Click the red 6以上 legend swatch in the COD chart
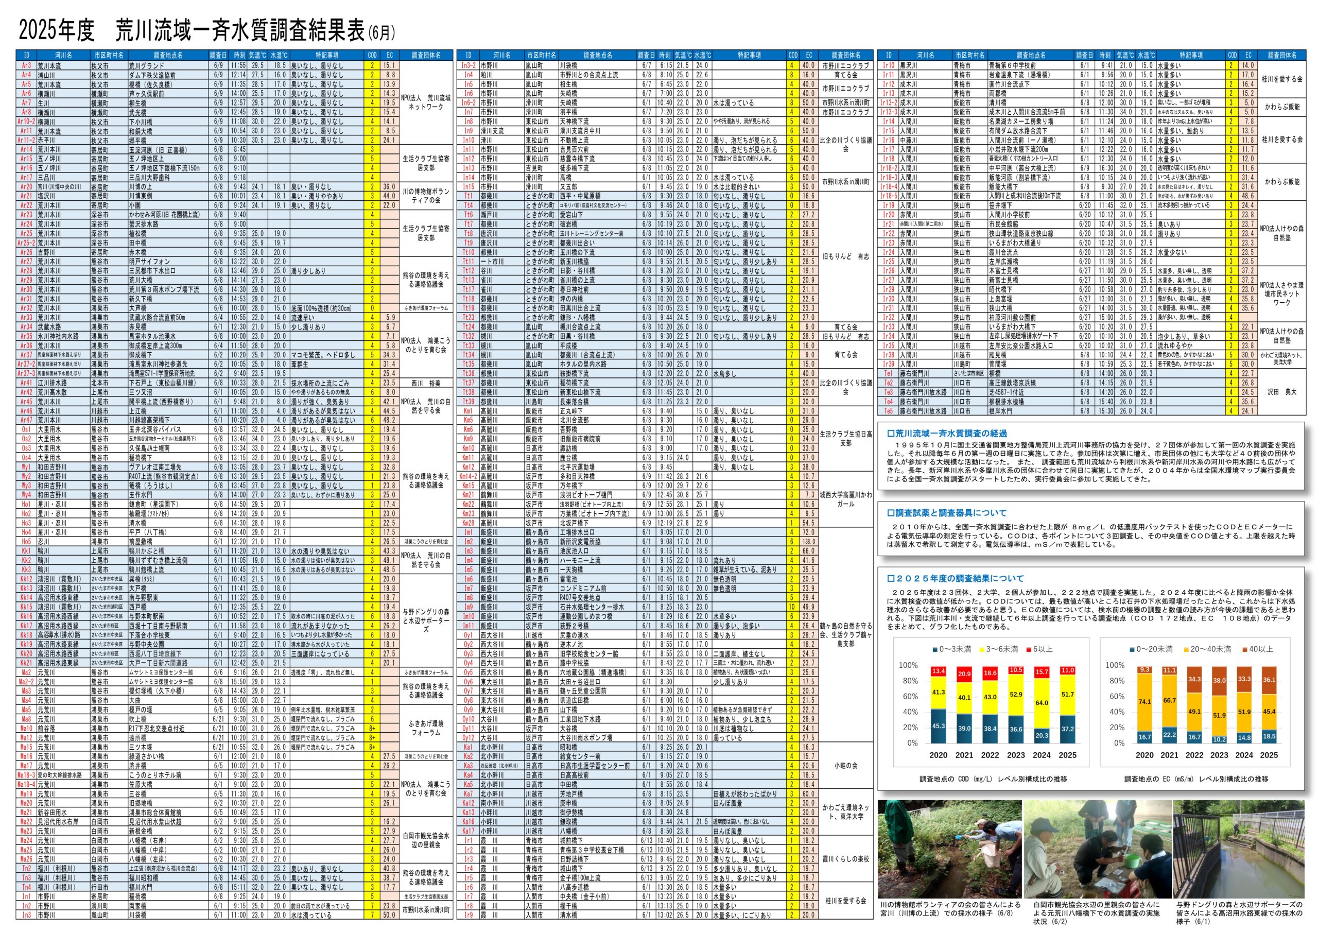The height and width of the screenshot is (932, 1318). coord(1028,649)
